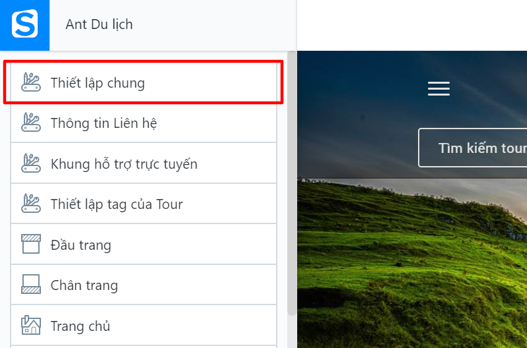Open the Thiết lập chung section
The height and width of the screenshot is (348, 527).
coord(98,83)
